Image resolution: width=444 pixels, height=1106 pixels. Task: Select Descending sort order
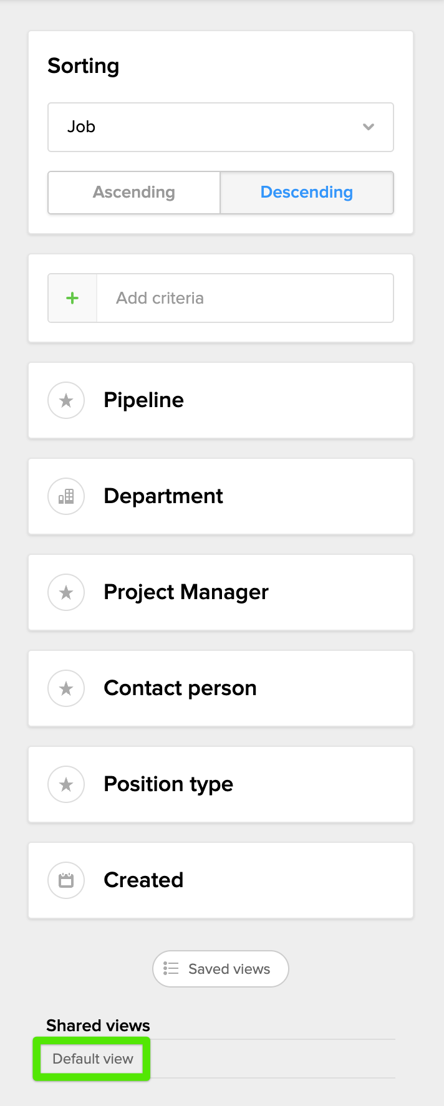click(306, 193)
